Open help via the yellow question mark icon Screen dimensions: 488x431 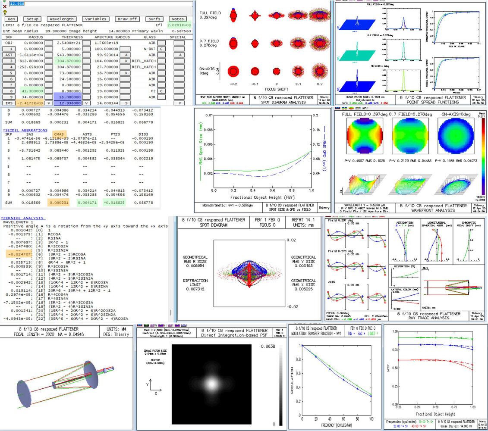coord(5,12)
